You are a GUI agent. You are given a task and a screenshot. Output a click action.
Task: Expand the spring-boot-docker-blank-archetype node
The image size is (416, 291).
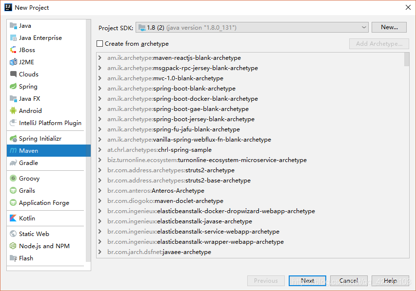(100, 98)
